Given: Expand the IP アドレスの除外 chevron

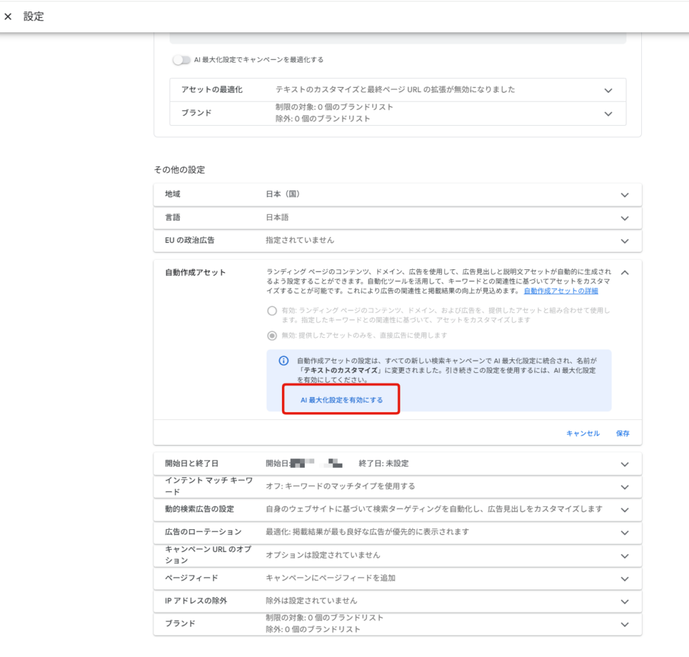Looking at the screenshot, I should [624, 602].
